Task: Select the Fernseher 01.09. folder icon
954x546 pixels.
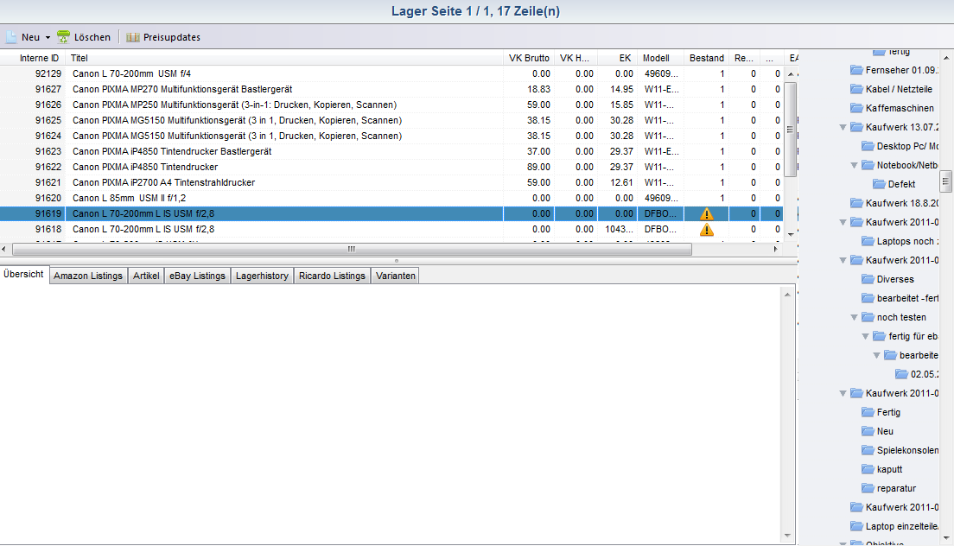Action: (x=856, y=70)
